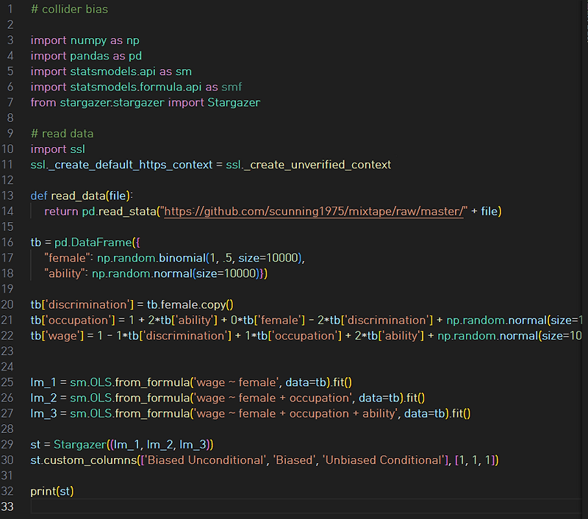588x519 pixels.
Task: Click the pd.DataFrame constructor on line 16
Action: [x=96, y=242]
